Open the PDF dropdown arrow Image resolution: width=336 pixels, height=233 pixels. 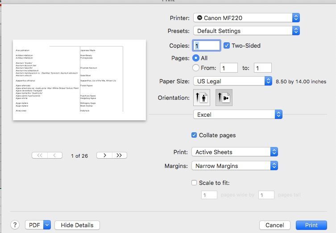click(47, 225)
